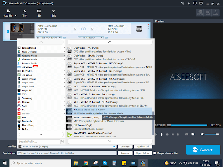Click the Browse destination button
The width and height of the screenshot is (223, 167).
point(125,153)
